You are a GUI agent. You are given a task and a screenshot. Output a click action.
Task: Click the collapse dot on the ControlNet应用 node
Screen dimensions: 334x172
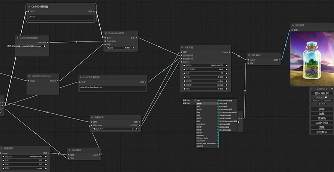coord(106,33)
